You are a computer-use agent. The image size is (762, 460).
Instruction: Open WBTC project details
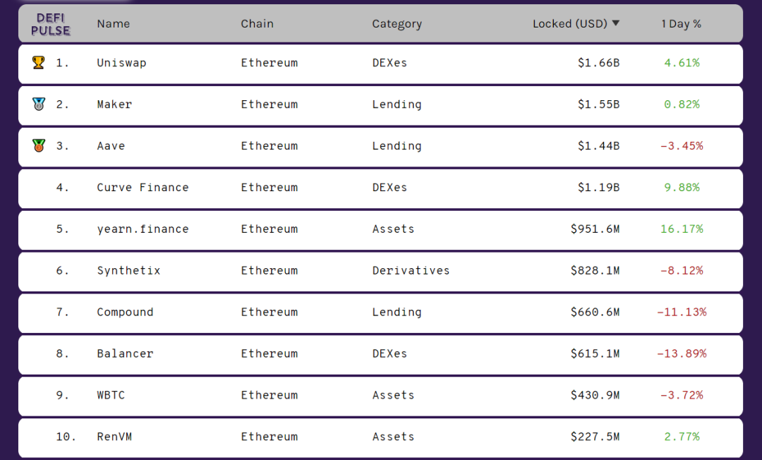tap(111, 396)
